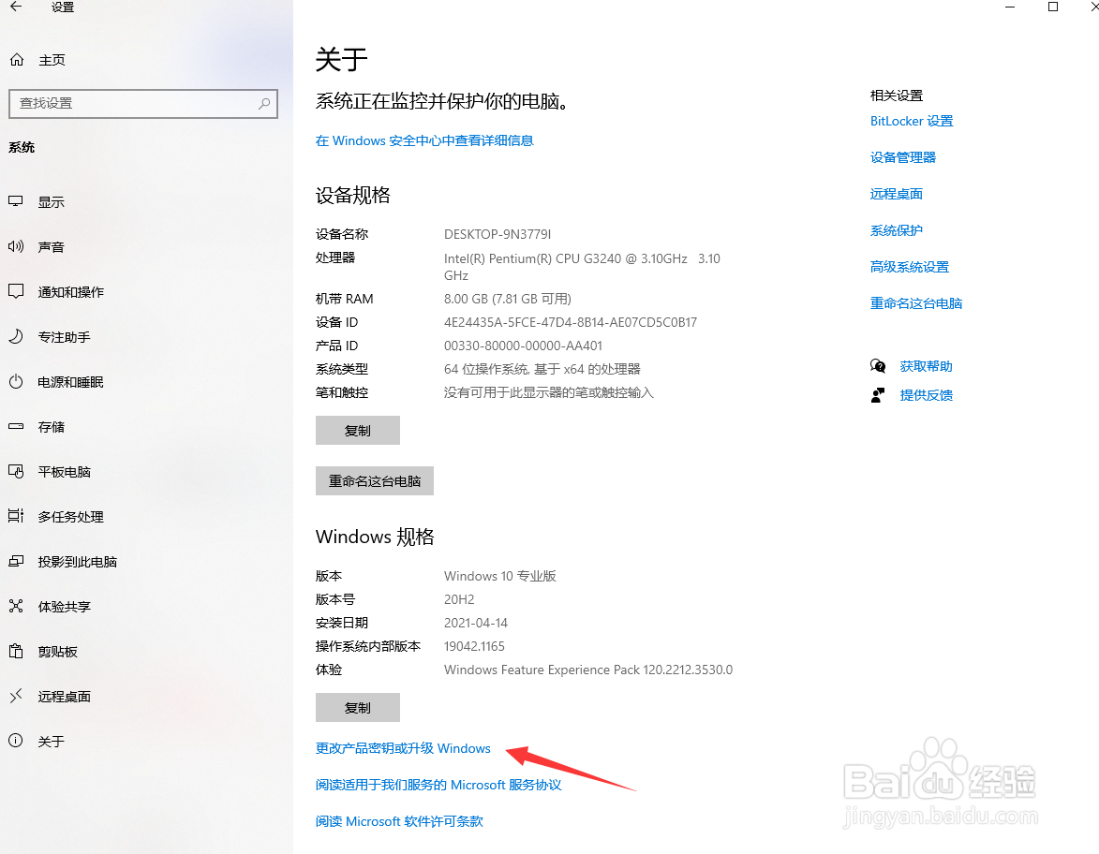Open 阅读 Microsoft 软件许可条款 link
This screenshot has height=854, width=1099.
[x=399, y=821]
